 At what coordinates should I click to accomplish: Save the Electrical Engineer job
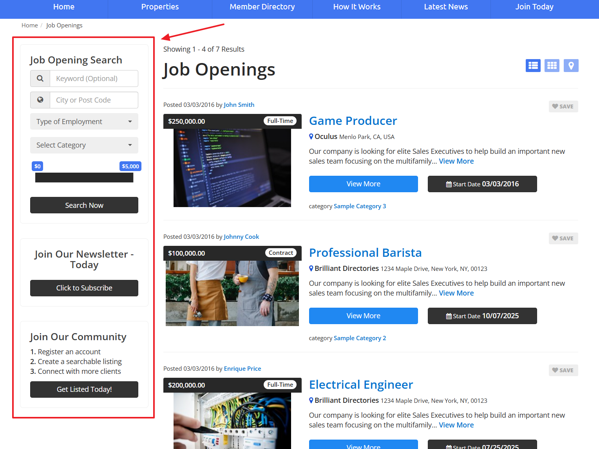(563, 370)
